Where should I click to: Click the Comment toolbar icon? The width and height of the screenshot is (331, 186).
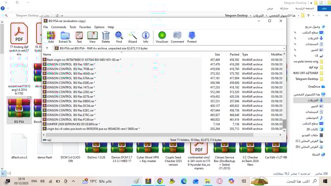tap(177, 37)
